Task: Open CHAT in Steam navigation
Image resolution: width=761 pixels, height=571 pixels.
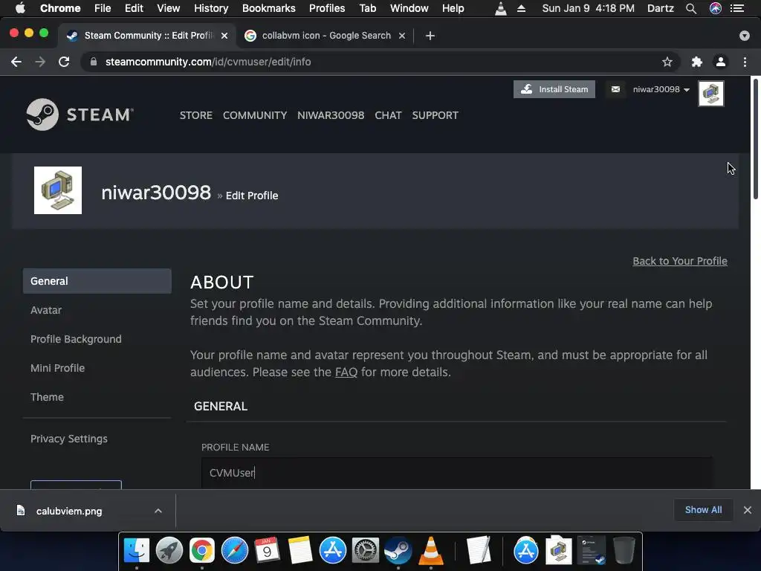Action: tap(388, 115)
